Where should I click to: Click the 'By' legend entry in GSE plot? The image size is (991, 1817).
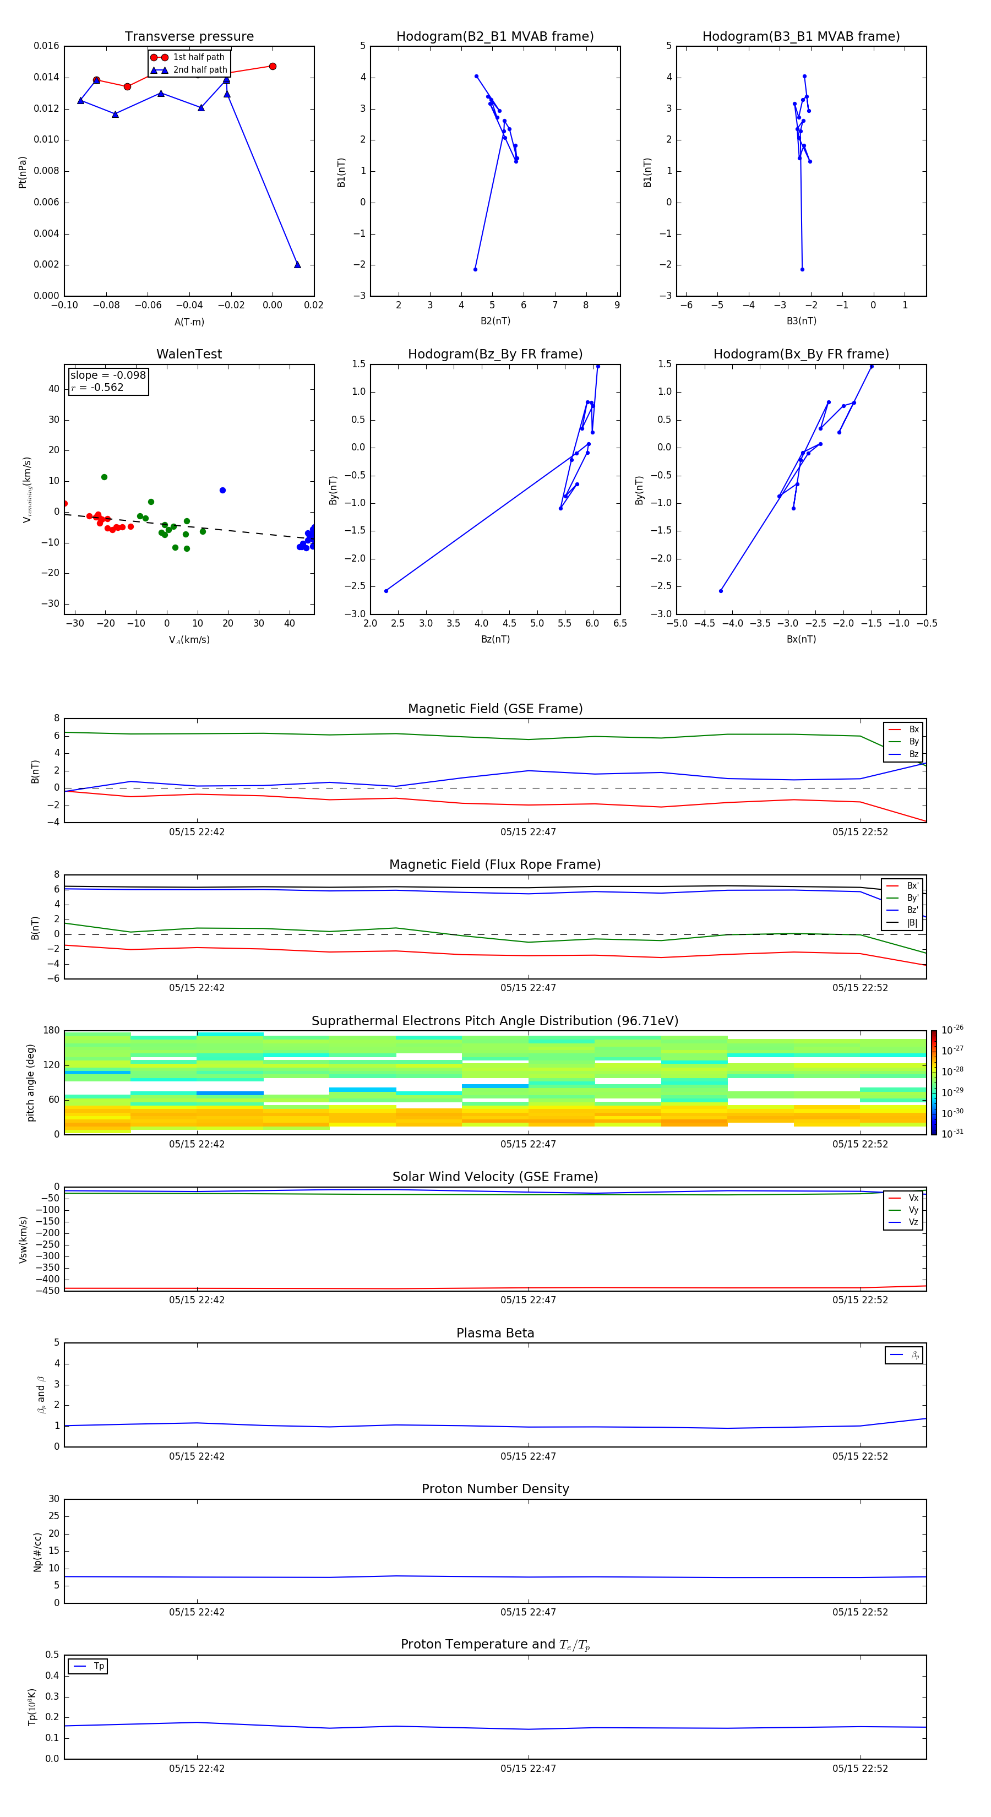point(903,741)
